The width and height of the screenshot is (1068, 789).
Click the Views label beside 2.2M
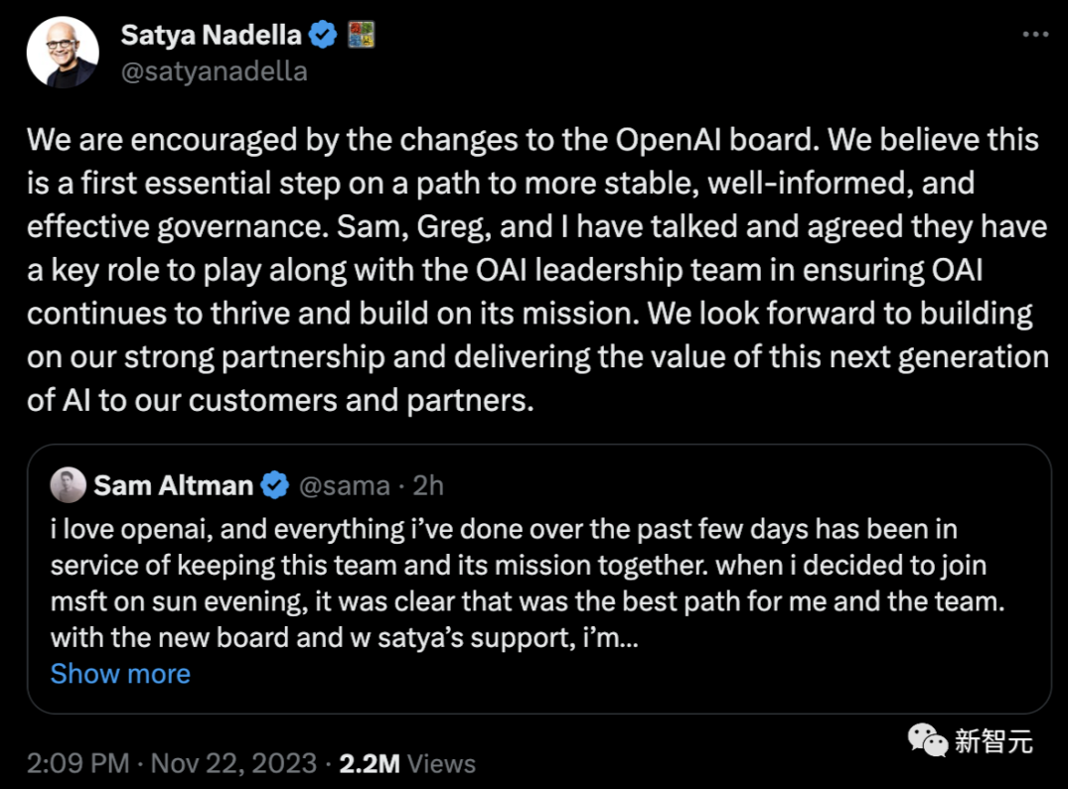(442, 763)
